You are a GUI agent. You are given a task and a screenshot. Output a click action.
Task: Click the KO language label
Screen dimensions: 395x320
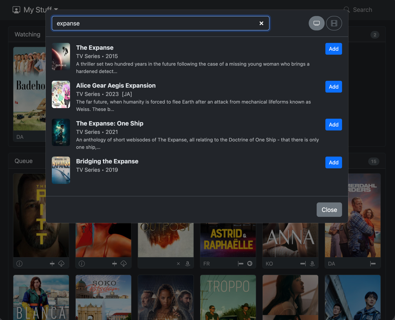pyautogui.click(x=269, y=264)
